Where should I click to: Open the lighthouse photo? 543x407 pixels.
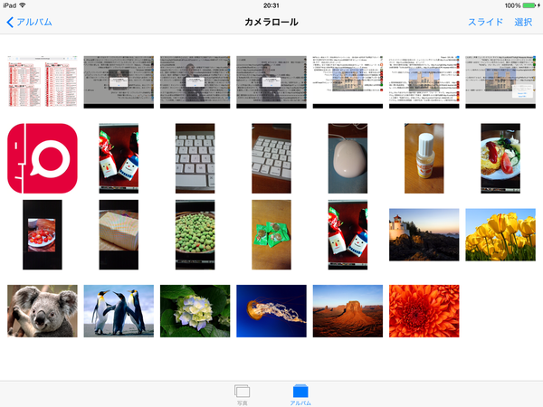(x=424, y=234)
